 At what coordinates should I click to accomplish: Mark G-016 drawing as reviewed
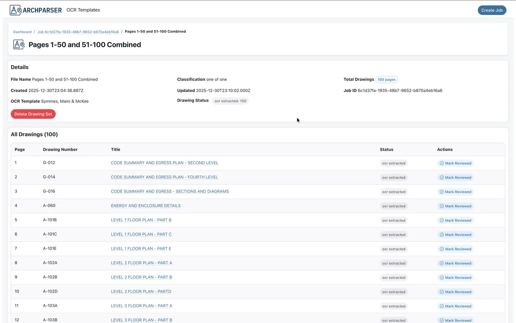(455, 192)
